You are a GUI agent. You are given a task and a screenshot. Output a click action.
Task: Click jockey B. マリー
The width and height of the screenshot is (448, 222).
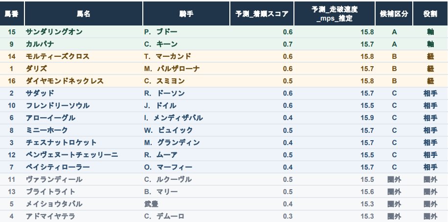(161, 192)
